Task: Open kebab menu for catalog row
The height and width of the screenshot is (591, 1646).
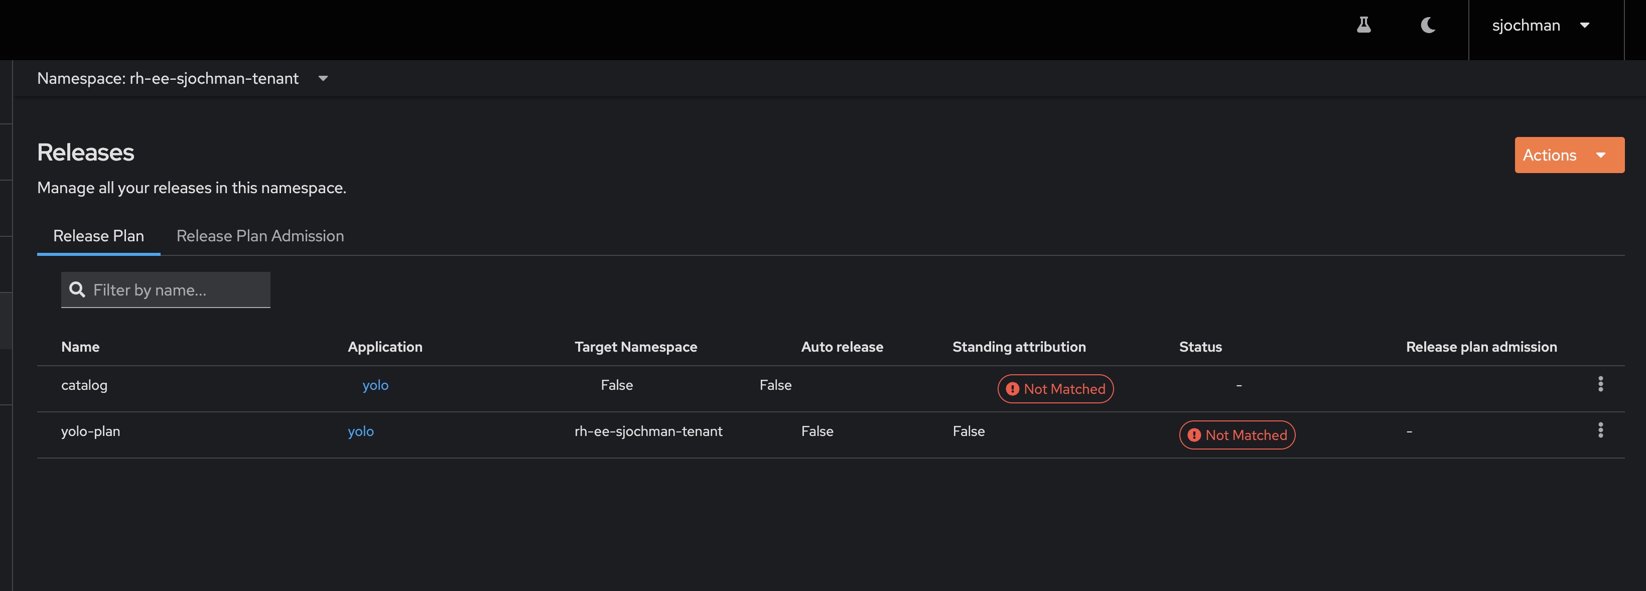Action: [1600, 384]
